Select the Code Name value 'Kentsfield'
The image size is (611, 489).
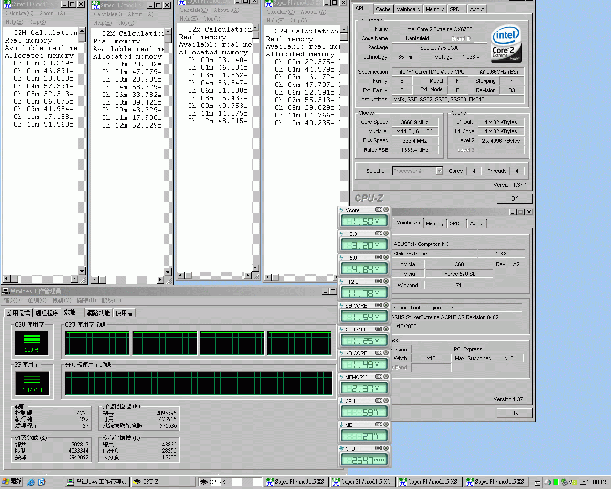(x=417, y=38)
